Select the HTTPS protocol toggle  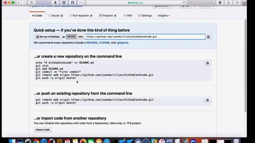71,37
